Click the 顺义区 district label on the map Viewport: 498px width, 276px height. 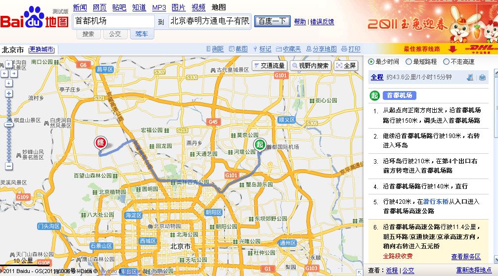(x=287, y=120)
